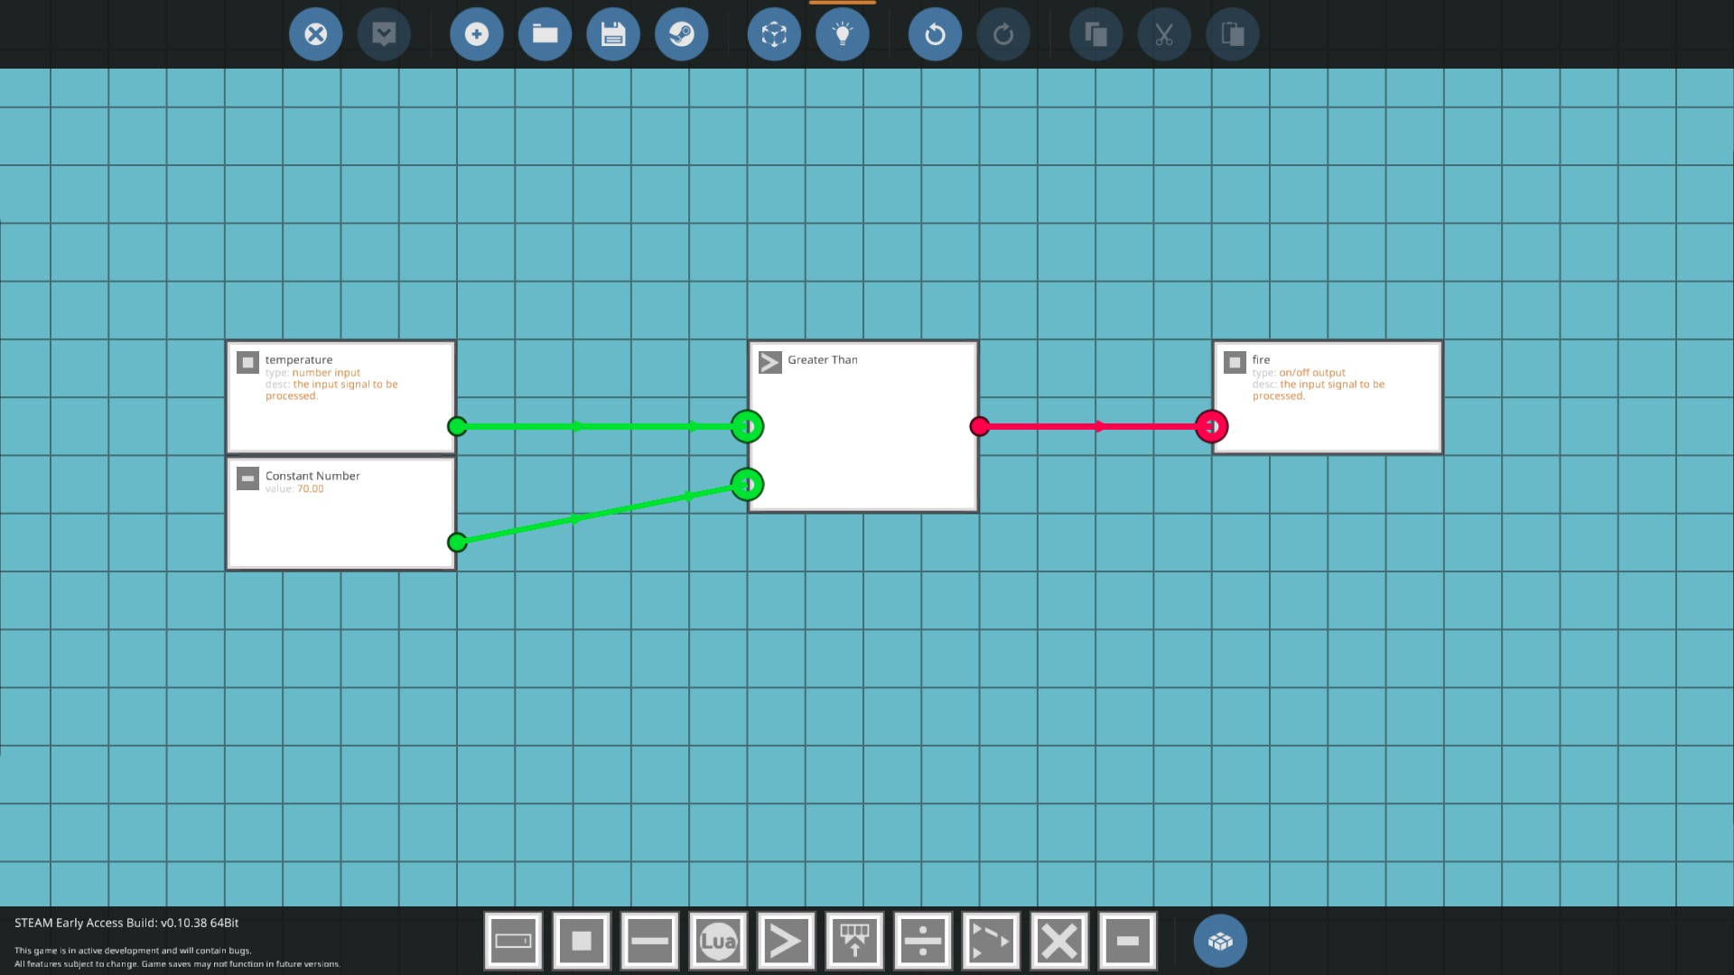Switch to the 3D cube design view

click(x=774, y=34)
